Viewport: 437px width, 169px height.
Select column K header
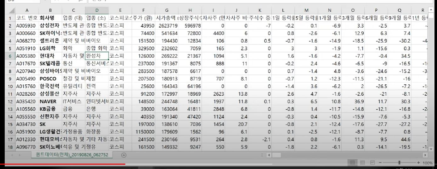(x=260, y=10)
